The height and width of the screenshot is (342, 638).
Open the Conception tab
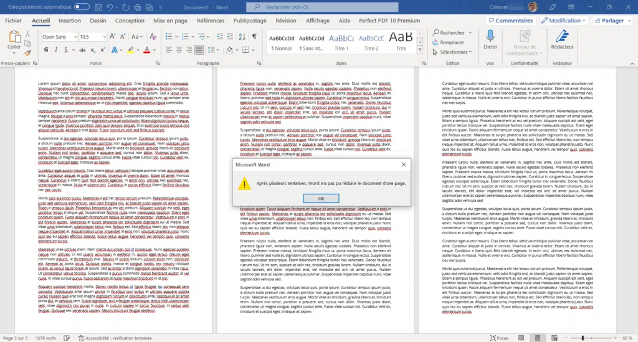[x=130, y=21]
